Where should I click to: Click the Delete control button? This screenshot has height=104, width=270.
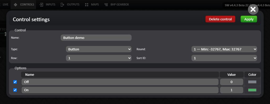220,19
